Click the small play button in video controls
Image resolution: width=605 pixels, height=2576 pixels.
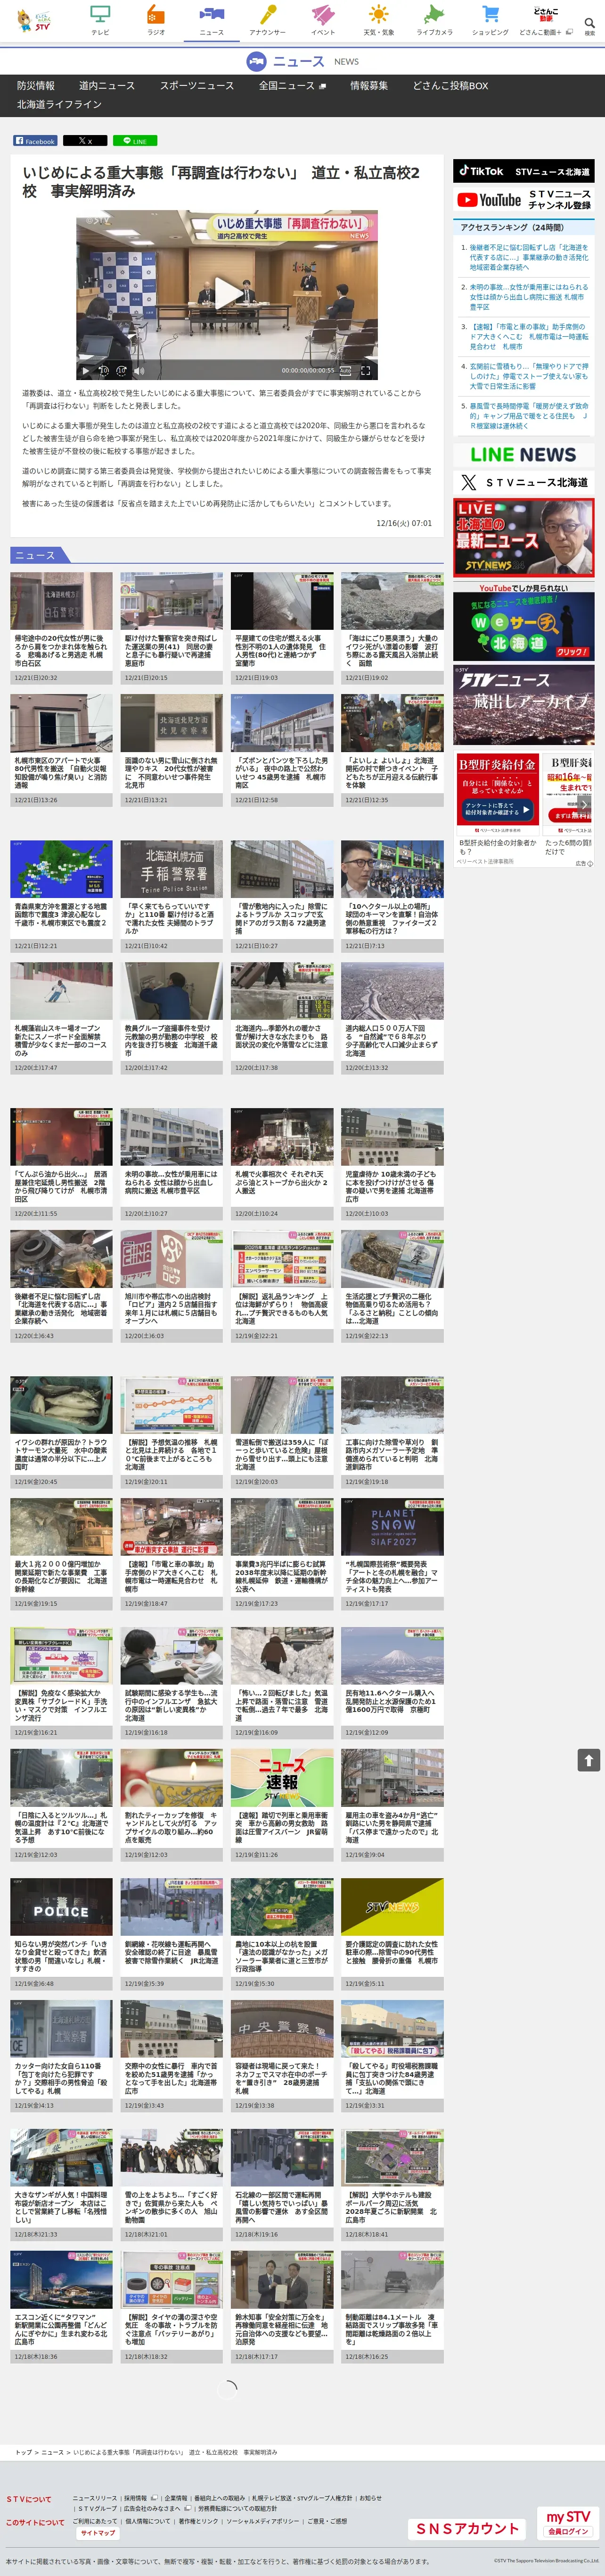click(x=86, y=370)
